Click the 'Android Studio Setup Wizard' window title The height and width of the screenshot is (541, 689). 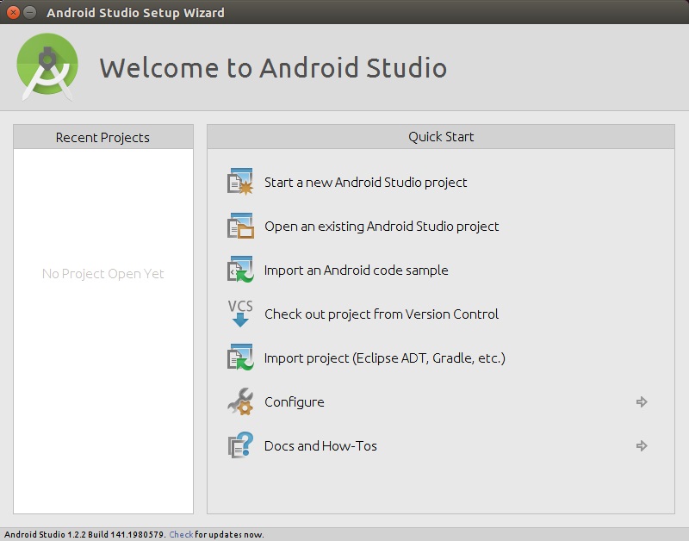[x=135, y=13]
